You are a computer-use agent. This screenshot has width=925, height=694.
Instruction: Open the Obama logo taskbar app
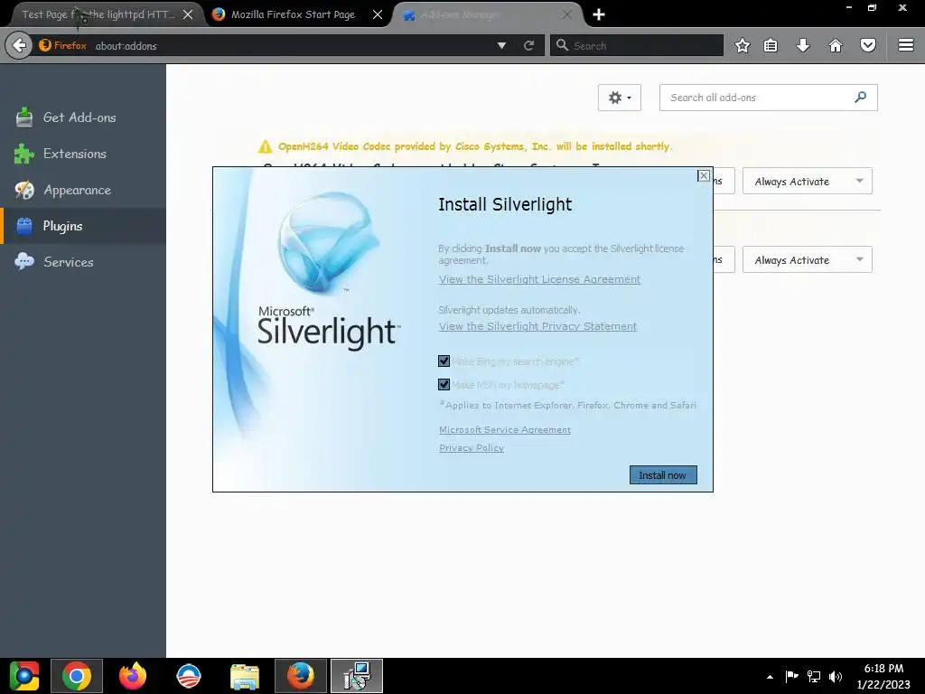click(x=189, y=676)
